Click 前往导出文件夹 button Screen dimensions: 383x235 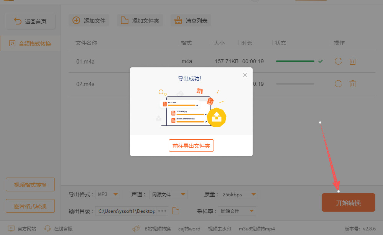click(x=191, y=145)
